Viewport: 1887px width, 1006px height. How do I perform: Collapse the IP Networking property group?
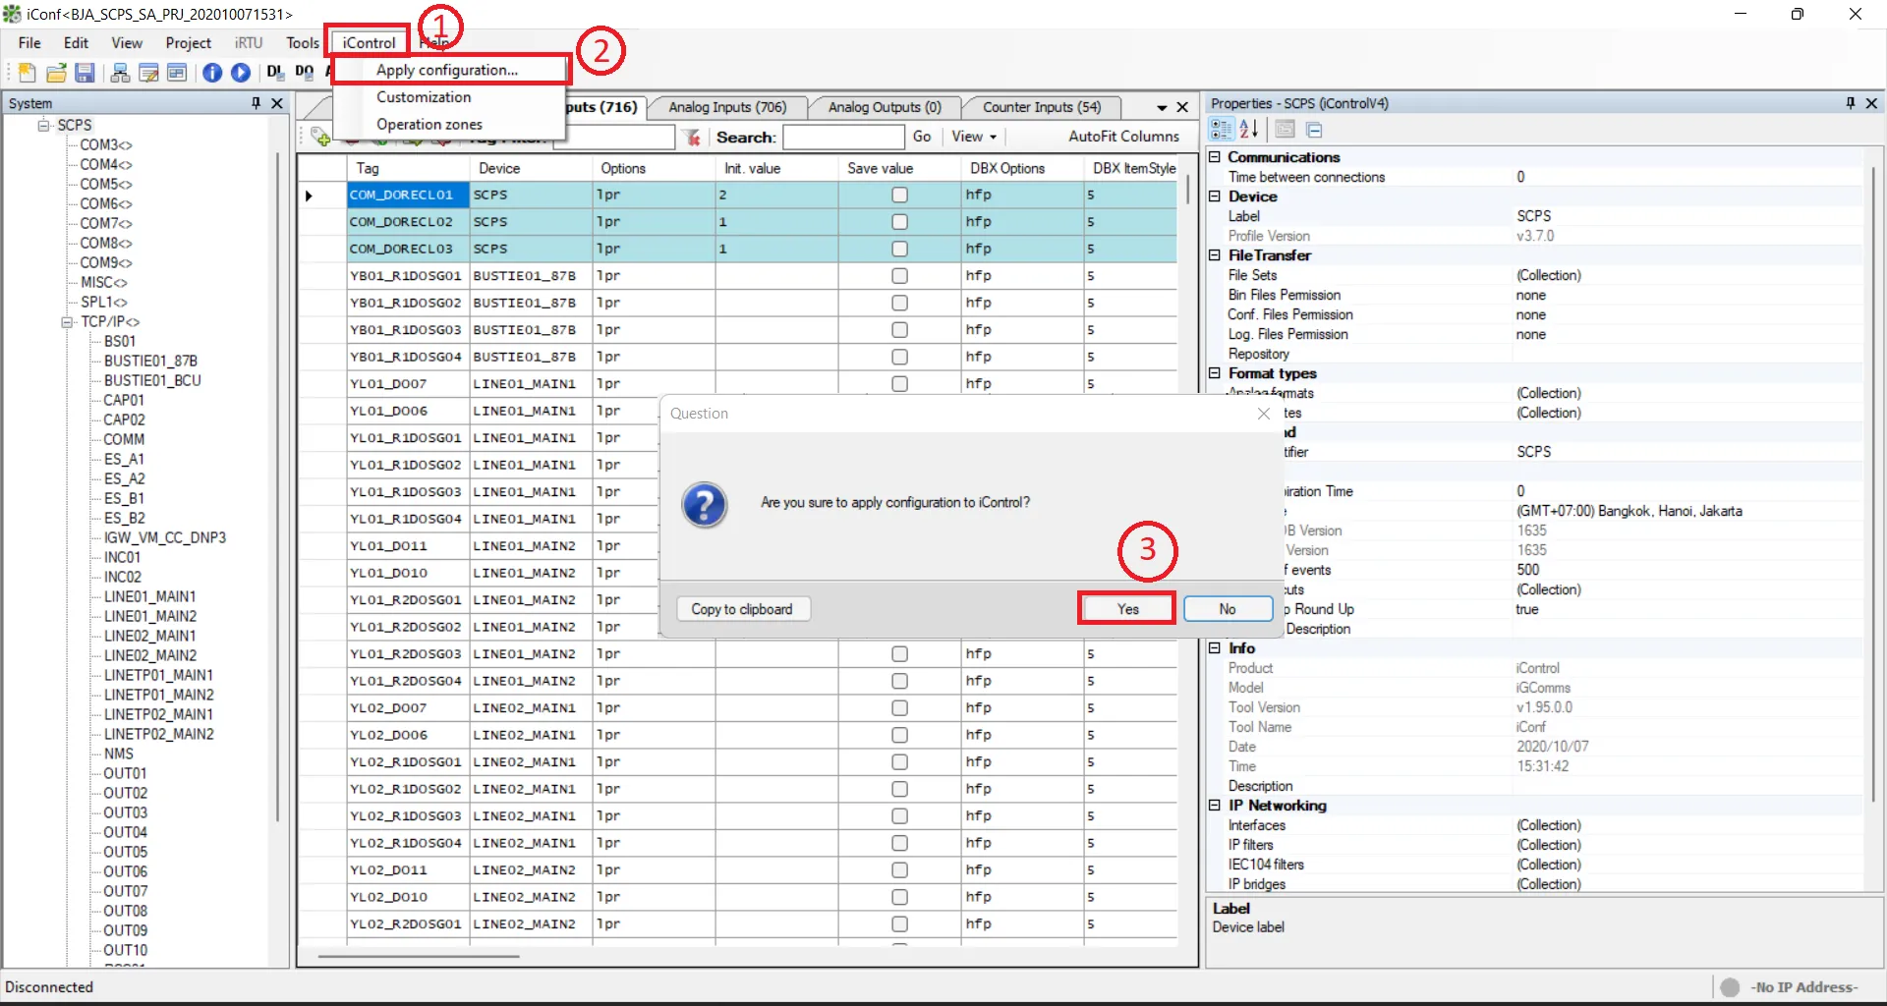1215,806
